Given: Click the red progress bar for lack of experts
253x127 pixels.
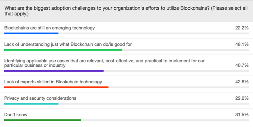Looking at the screenshot, I should pos(56,87).
